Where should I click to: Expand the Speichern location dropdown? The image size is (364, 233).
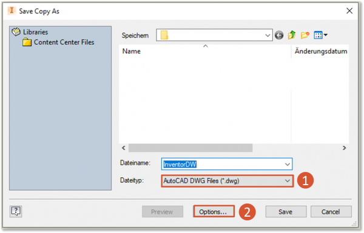tap(268, 35)
